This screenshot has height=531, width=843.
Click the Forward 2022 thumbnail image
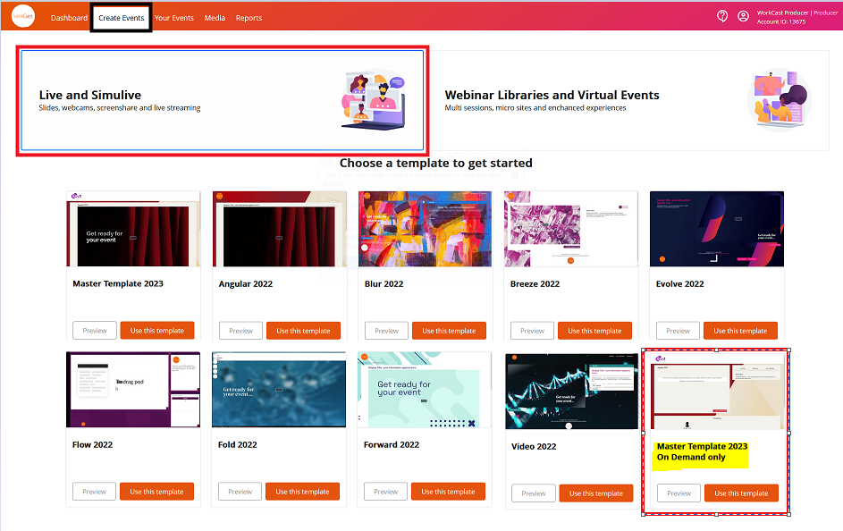coord(425,390)
